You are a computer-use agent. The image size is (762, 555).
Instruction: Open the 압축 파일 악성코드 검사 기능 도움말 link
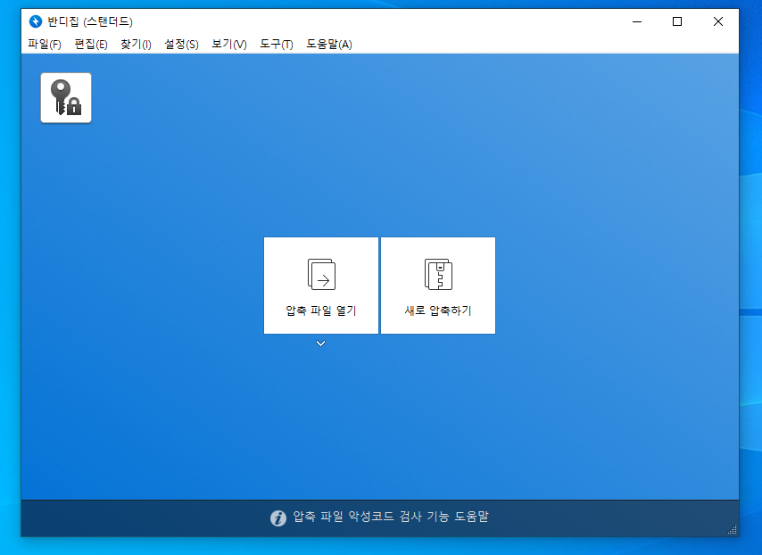[390, 517]
